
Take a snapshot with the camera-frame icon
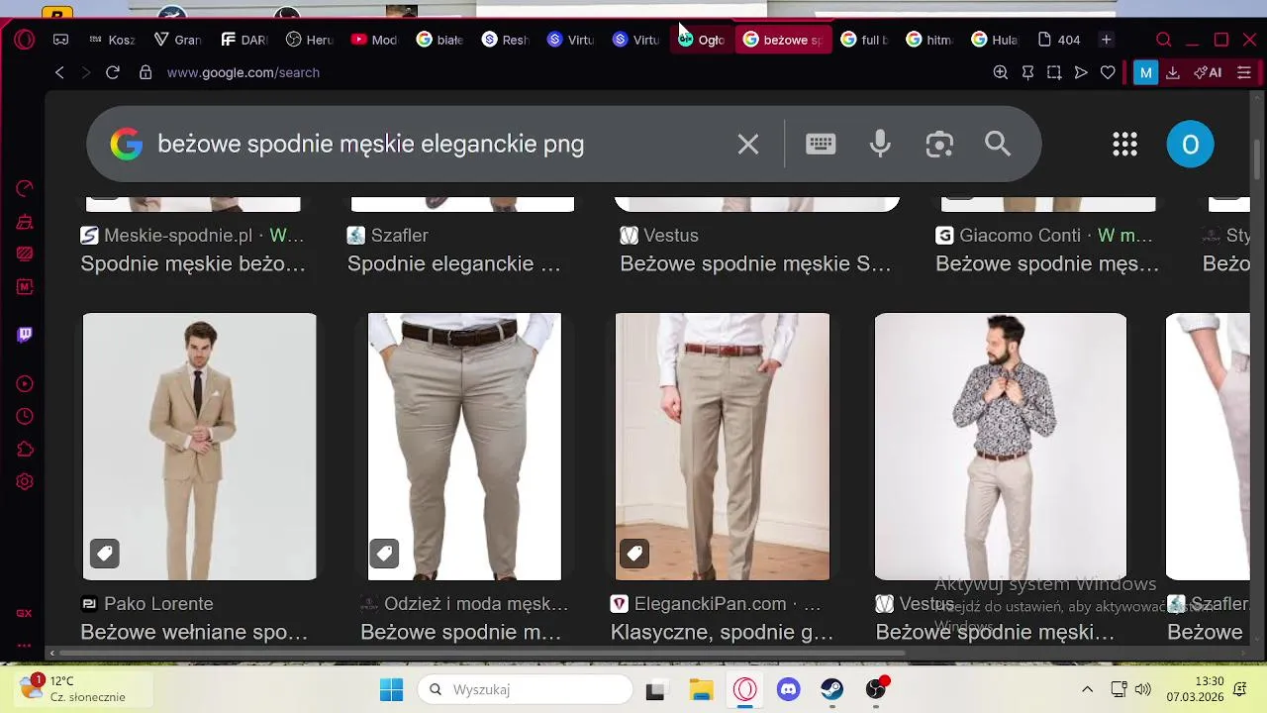pos(1054,72)
